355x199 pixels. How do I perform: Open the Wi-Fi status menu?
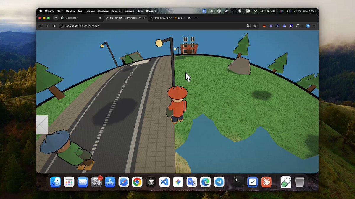click(x=255, y=11)
